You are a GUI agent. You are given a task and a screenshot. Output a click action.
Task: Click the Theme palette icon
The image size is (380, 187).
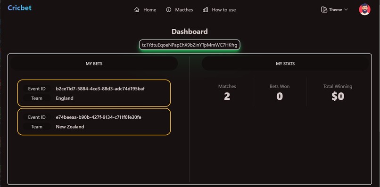pyautogui.click(x=324, y=10)
